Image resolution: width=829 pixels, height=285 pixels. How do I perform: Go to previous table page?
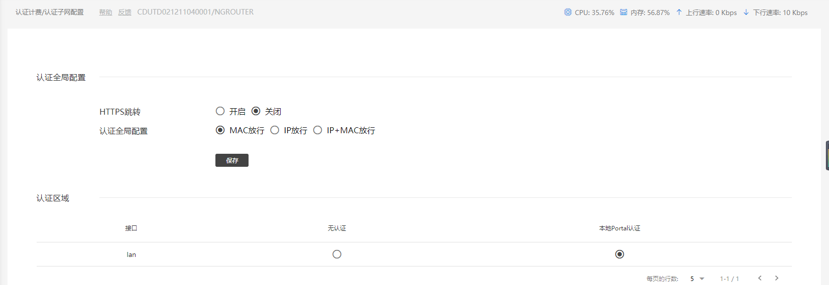[760, 278]
